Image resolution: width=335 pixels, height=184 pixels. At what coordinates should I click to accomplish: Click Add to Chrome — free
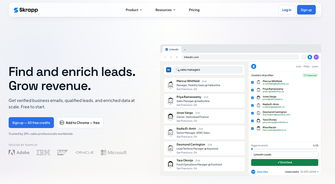click(80, 123)
